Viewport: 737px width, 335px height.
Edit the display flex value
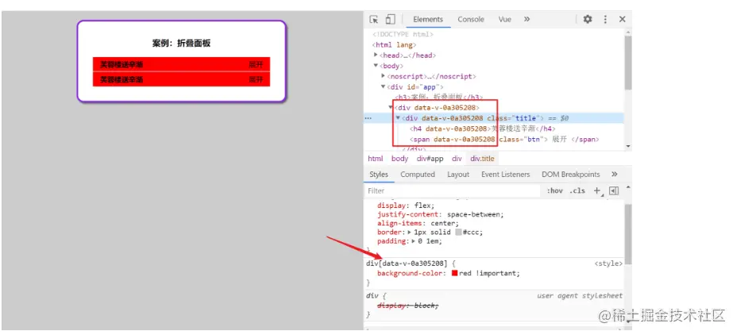pos(421,206)
